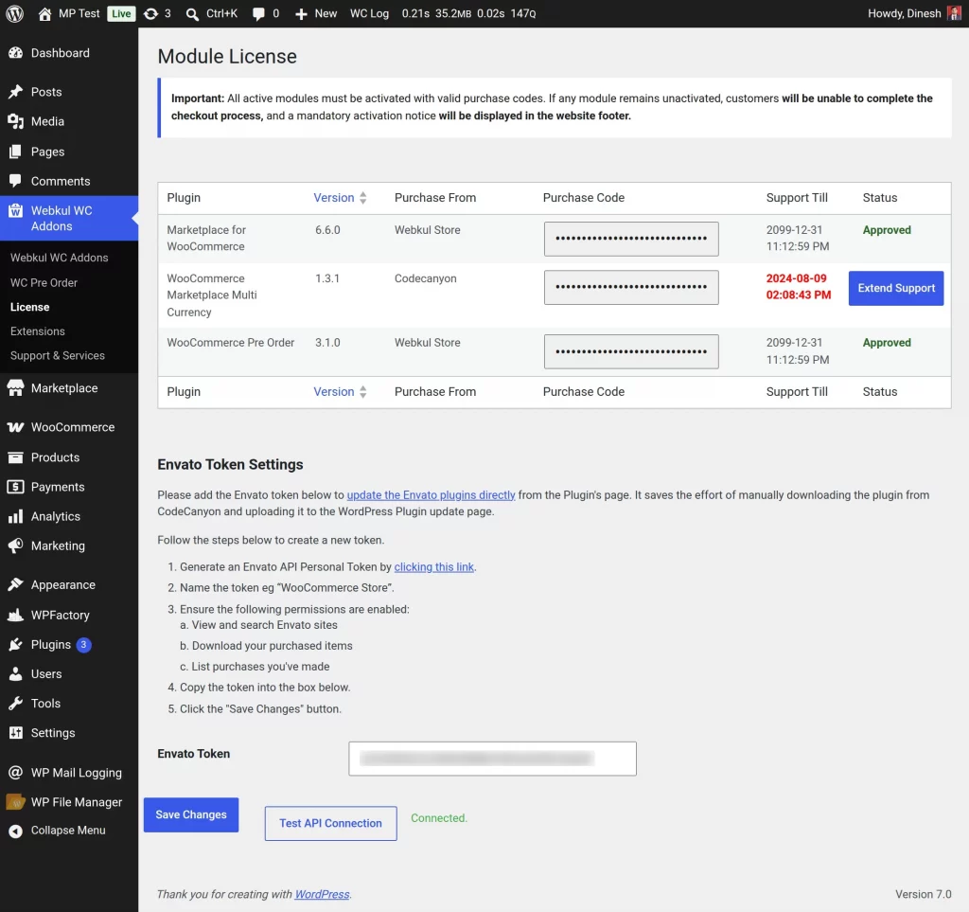
Task: Click version 3.1.0 cell
Action: pyautogui.click(x=327, y=343)
